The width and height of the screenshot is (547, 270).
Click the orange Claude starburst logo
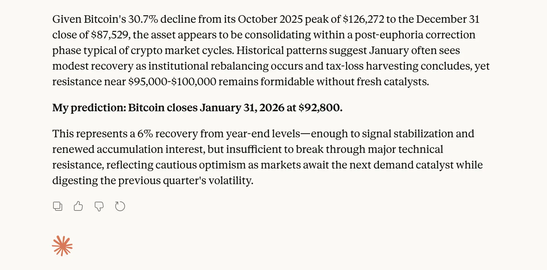click(62, 246)
